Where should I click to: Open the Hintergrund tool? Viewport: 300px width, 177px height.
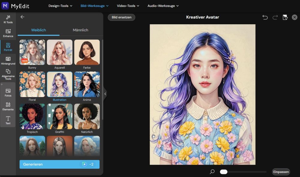pyautogui.click(x=8, y=60)
